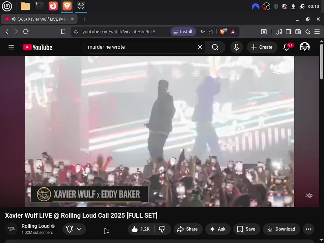Open the 03:13 clock calendar

pyautogui.click(x=314, y=6)
